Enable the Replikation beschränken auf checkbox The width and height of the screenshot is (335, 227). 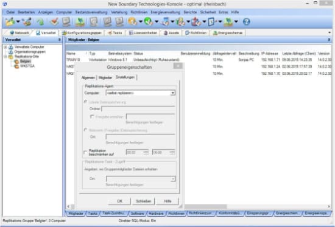point(85,152)
